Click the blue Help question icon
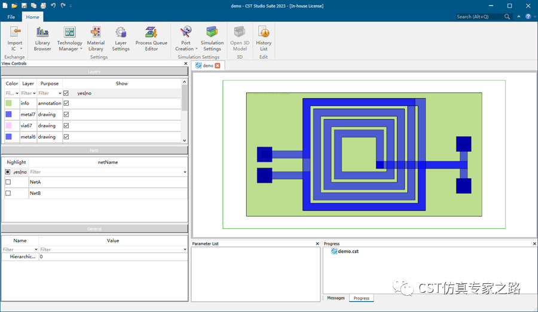This screenshot has height=312, width=538. point(528,17)
